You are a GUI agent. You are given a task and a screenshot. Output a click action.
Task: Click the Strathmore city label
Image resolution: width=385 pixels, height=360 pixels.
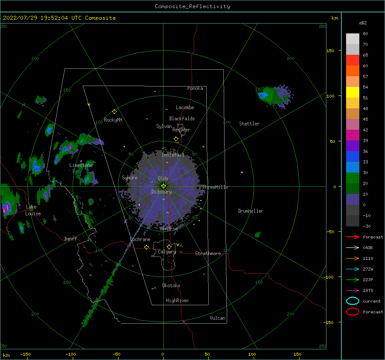point(208,253)
